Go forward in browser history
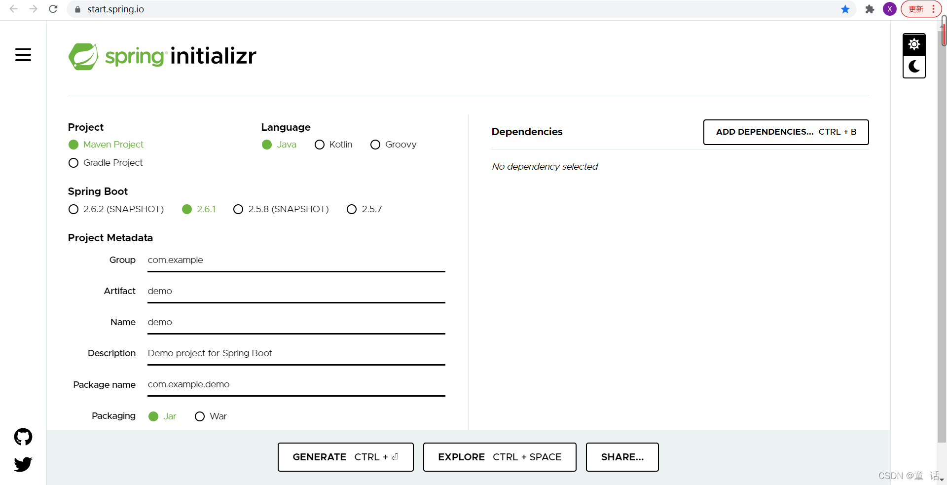The width and height of the screenshot is (947, 485). click(x=33, y=9)
